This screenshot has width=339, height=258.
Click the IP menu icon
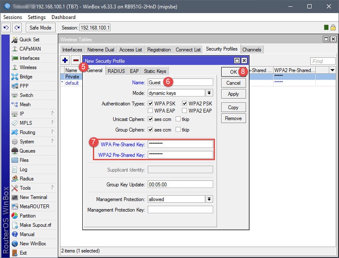15,114
